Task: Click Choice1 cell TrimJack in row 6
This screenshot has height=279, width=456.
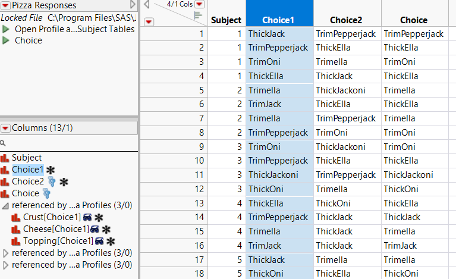Action: [x=279, y=104]
